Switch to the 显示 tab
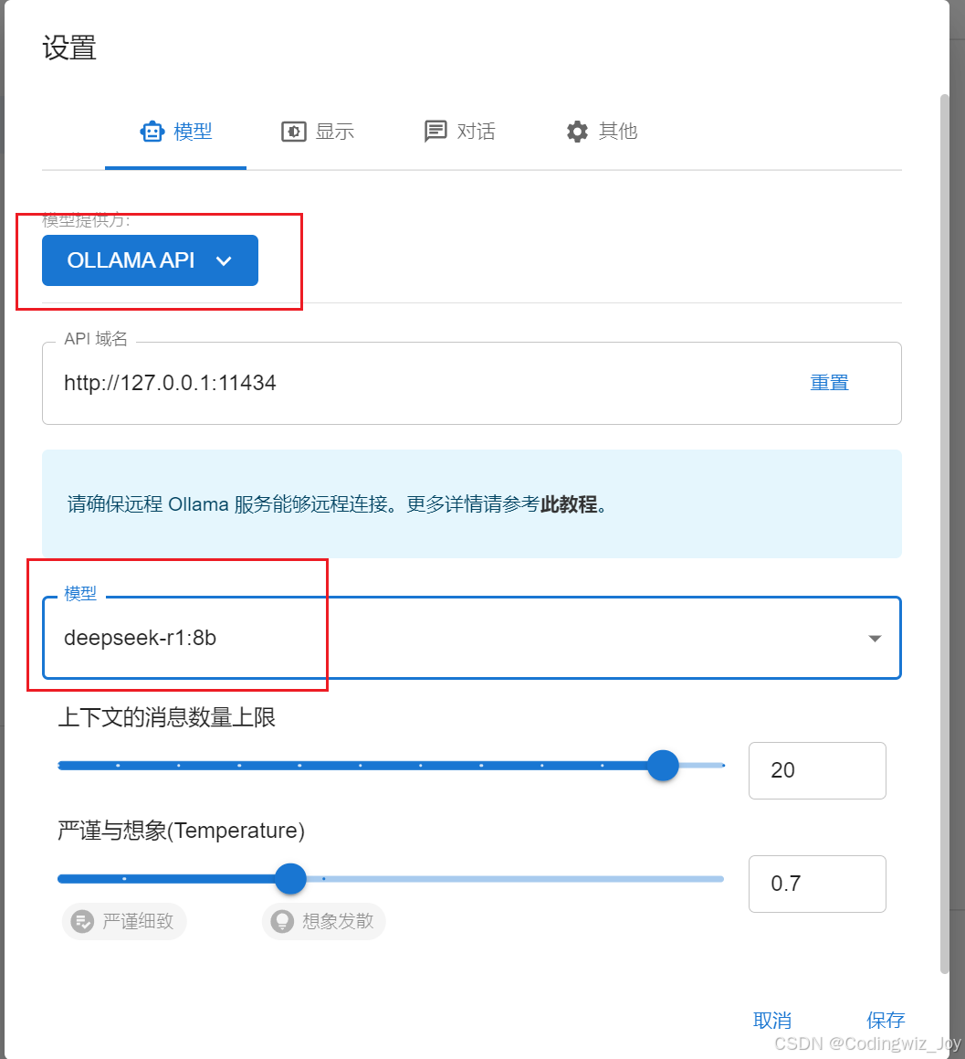Screen dimensions: 965x1059 [317, 131]
